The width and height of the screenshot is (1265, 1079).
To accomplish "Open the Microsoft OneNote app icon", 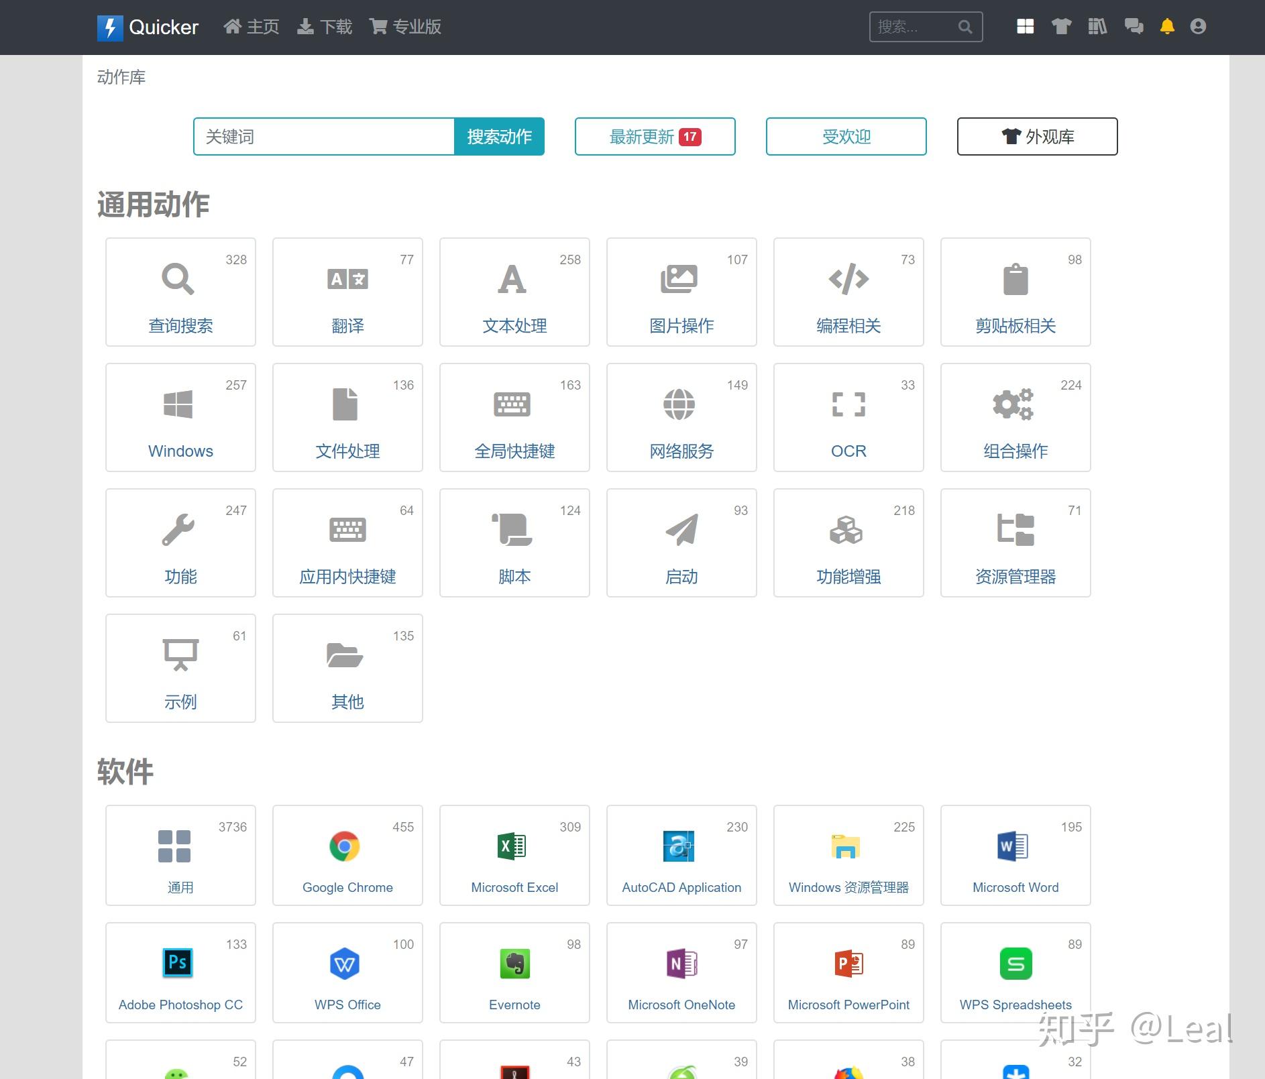I will click(x=682, y=964).
